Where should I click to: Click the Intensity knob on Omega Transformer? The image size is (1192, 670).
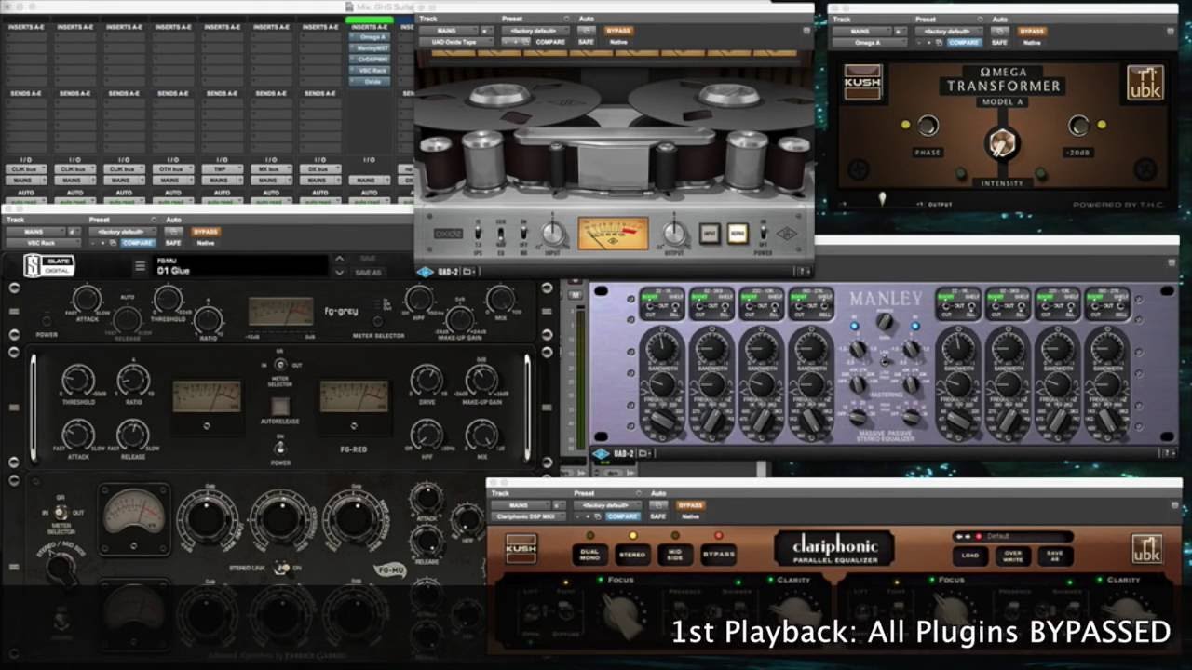pyautogui.click(x=1000, y=144)
